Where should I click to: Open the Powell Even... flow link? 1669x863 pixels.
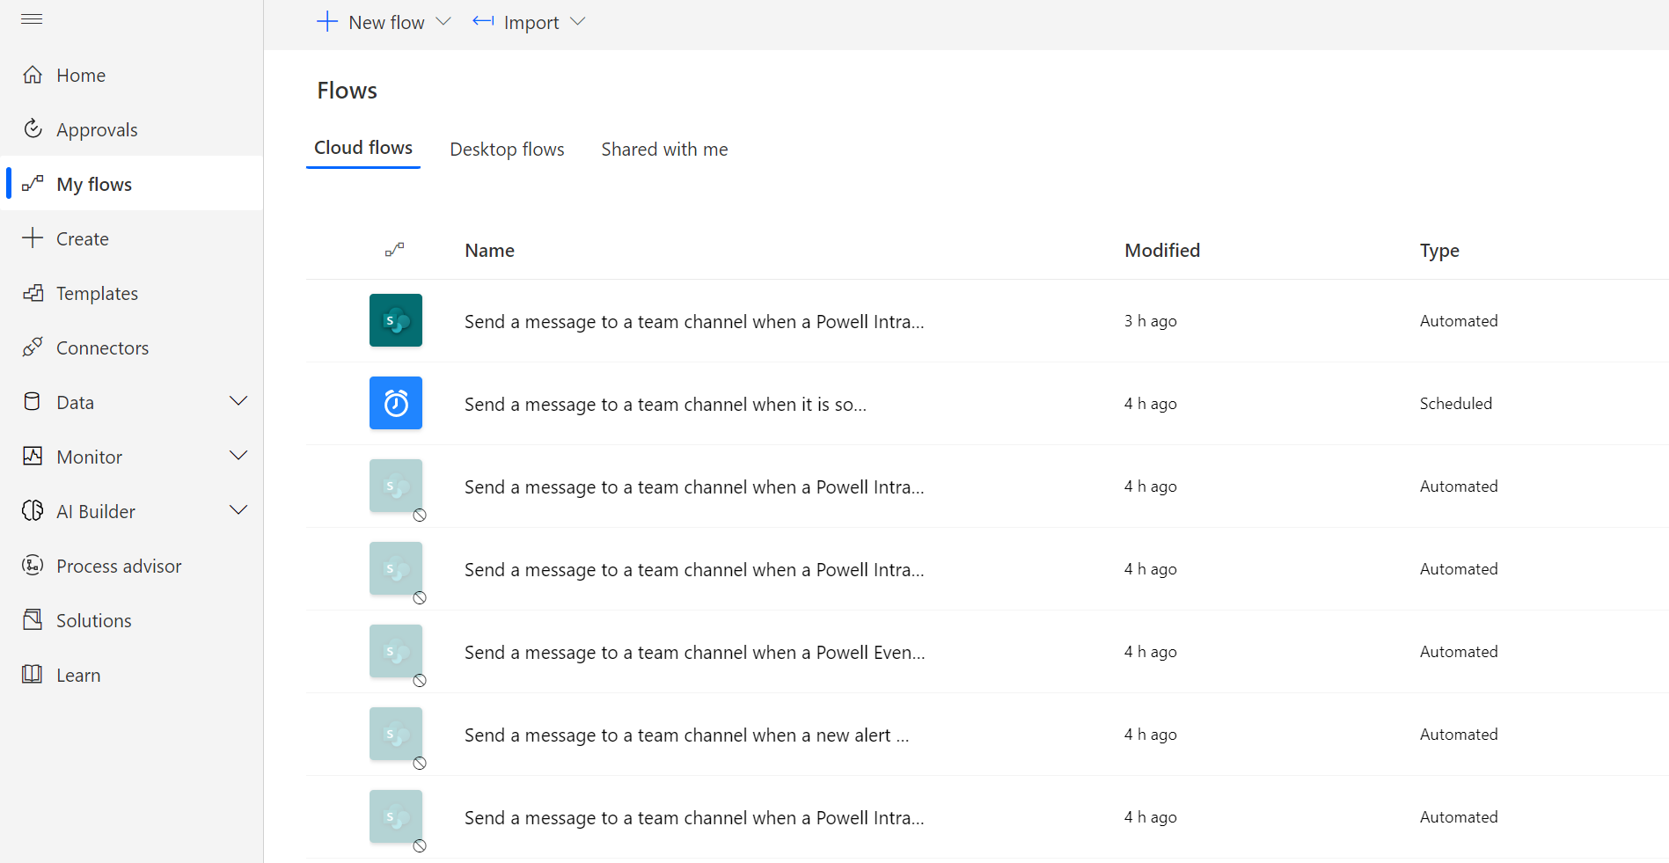pyautogui.click(x=694, y=653)
